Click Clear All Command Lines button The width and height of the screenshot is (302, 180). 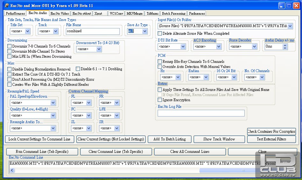tap(190, 152)
